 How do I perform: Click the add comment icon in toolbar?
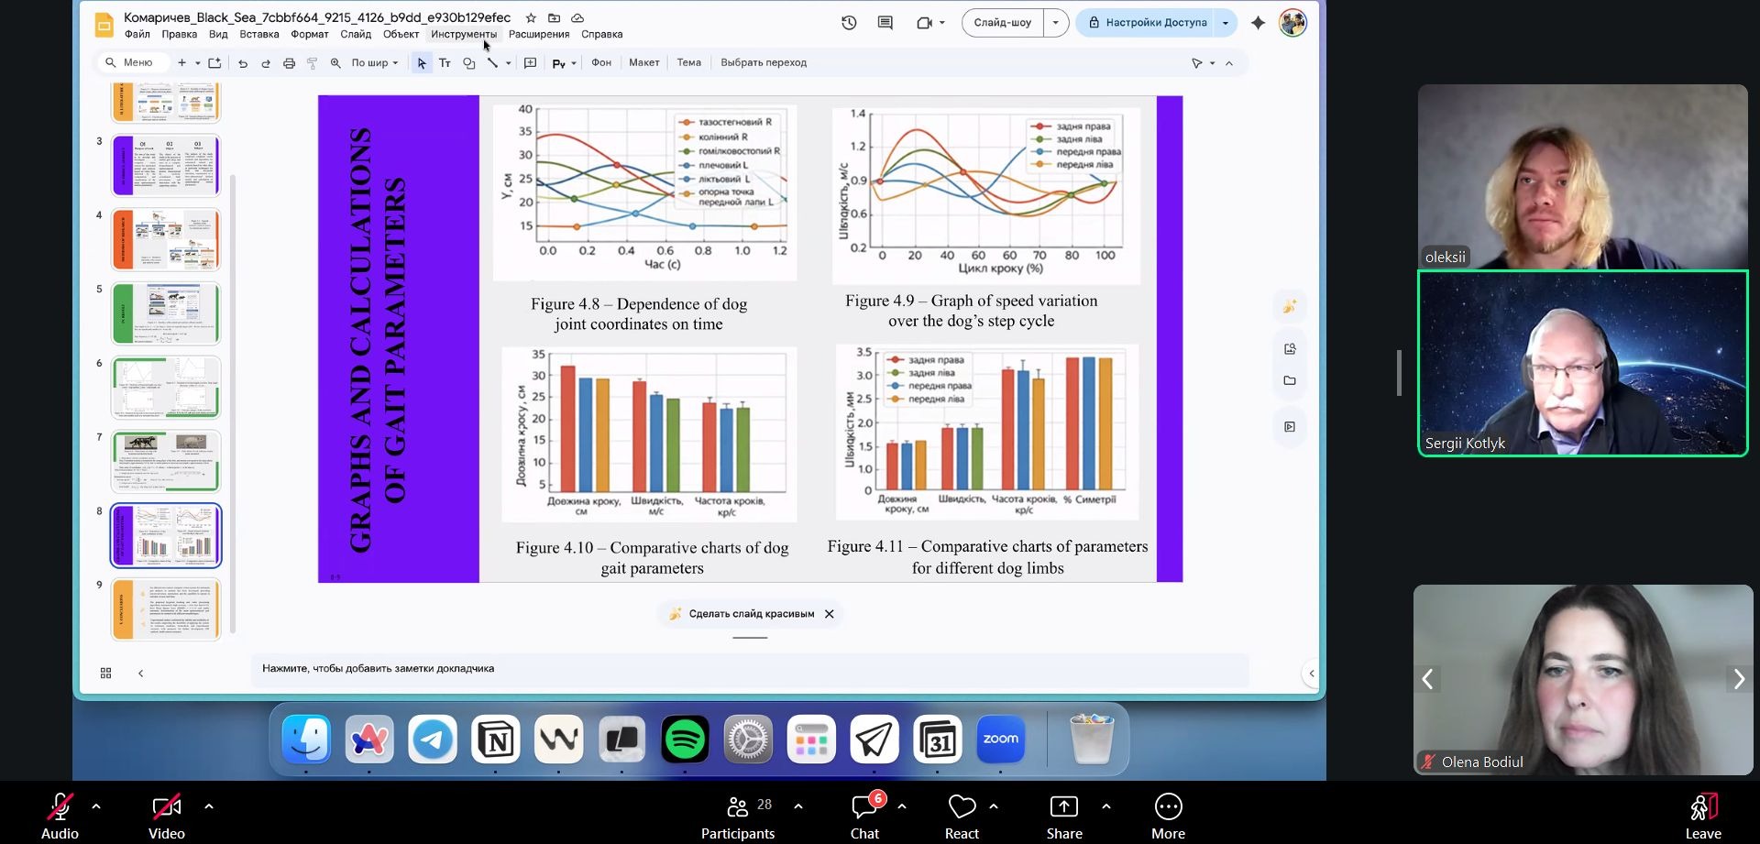(530, 63)
